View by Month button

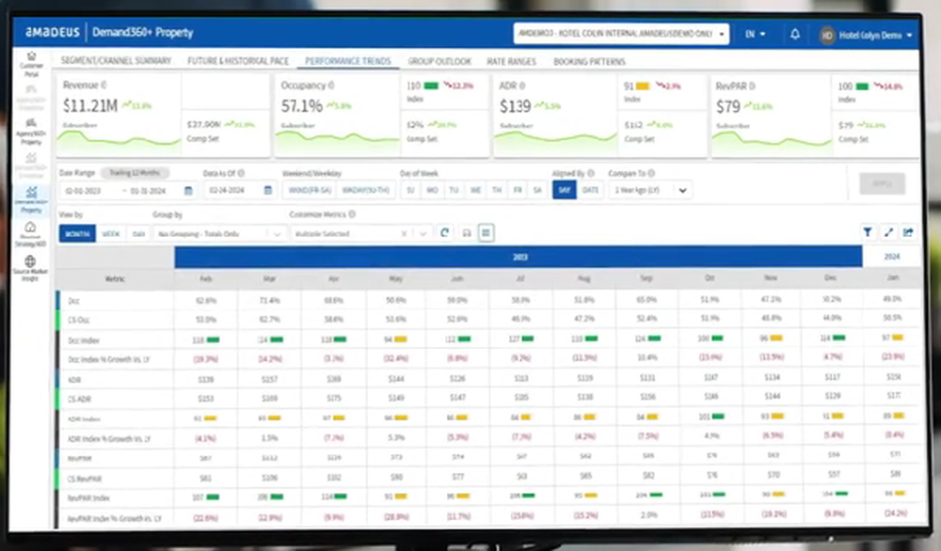(77, 233)
